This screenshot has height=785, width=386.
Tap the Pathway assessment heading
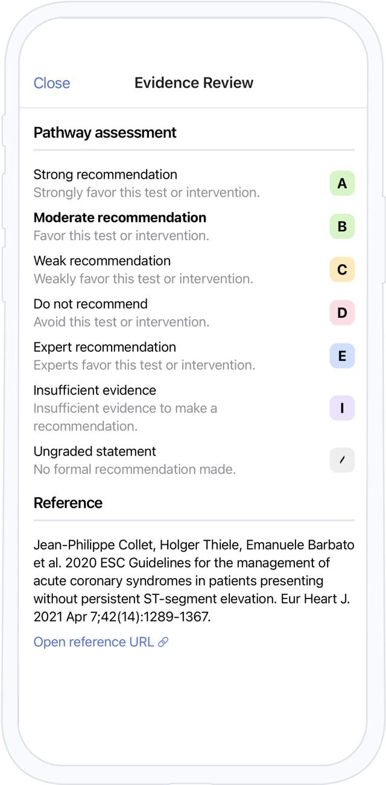pyautogui.click(x=105, y=133)
